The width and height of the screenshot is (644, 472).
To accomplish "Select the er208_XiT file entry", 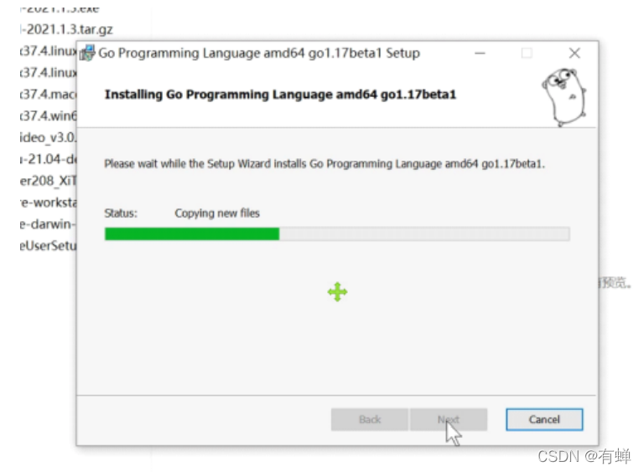I will coord(48,181).
